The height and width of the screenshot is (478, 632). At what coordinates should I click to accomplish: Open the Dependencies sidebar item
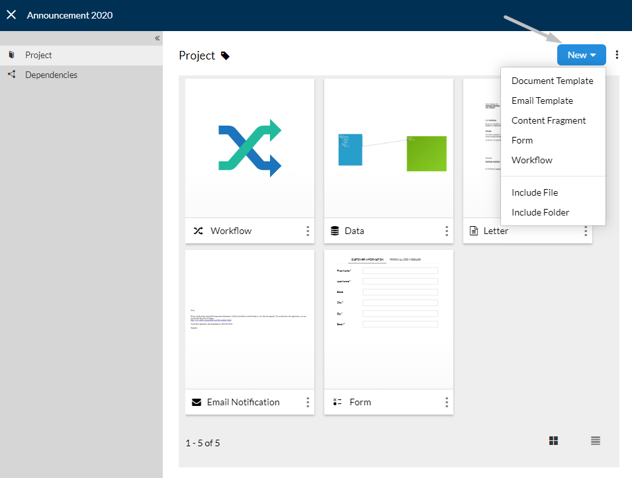(81, 75)
